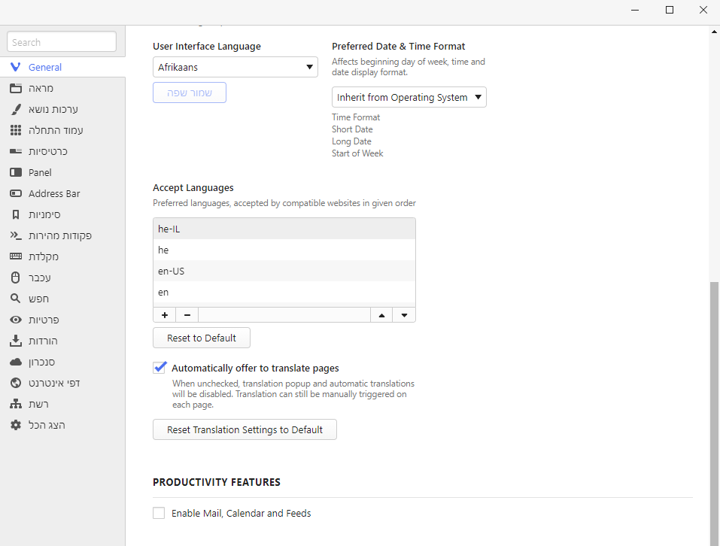Enable Mail, Calendar and Feeds checkbox
The image size is (720, 546).
[159, 513]
